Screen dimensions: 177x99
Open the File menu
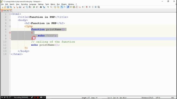coord(2,4)
